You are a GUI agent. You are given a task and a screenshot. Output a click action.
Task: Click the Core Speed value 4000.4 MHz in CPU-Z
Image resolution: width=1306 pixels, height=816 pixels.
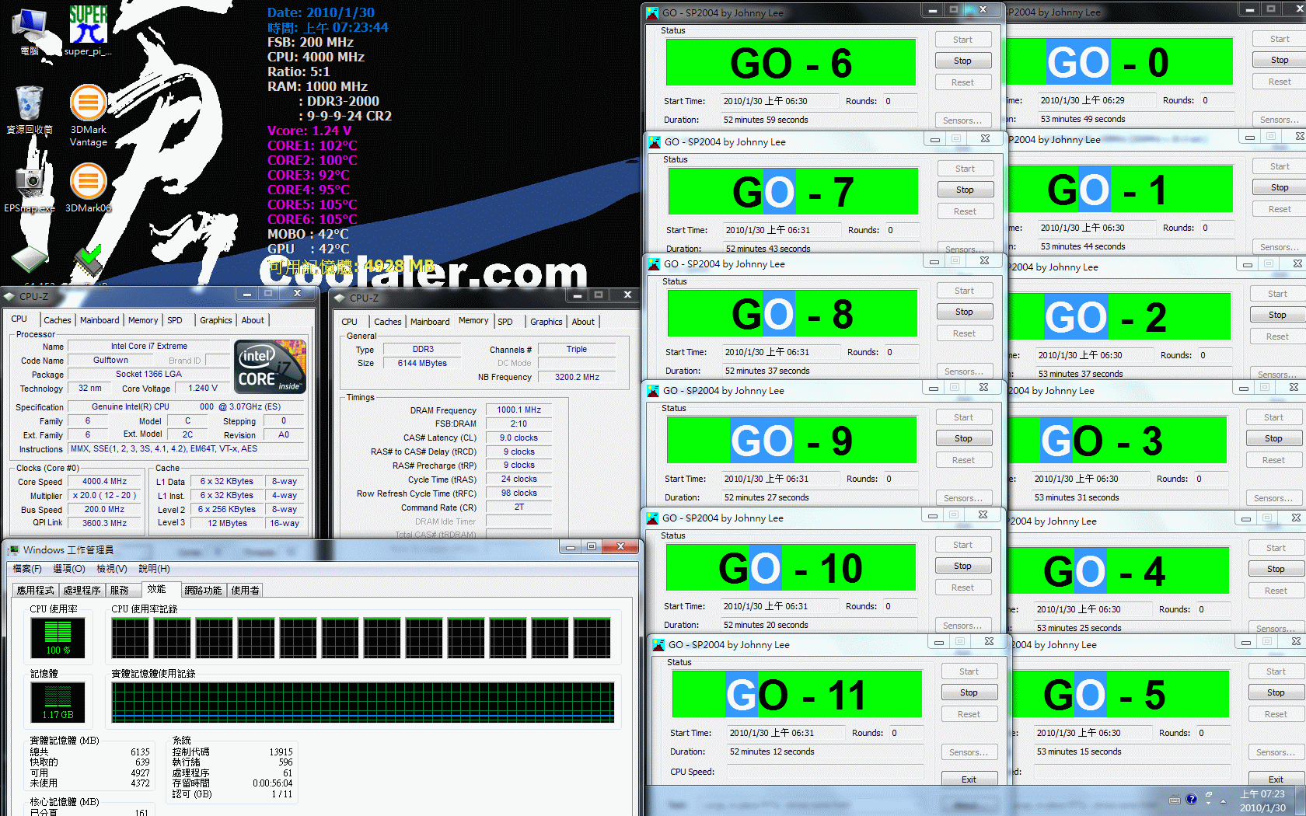[x=105, y=482]
